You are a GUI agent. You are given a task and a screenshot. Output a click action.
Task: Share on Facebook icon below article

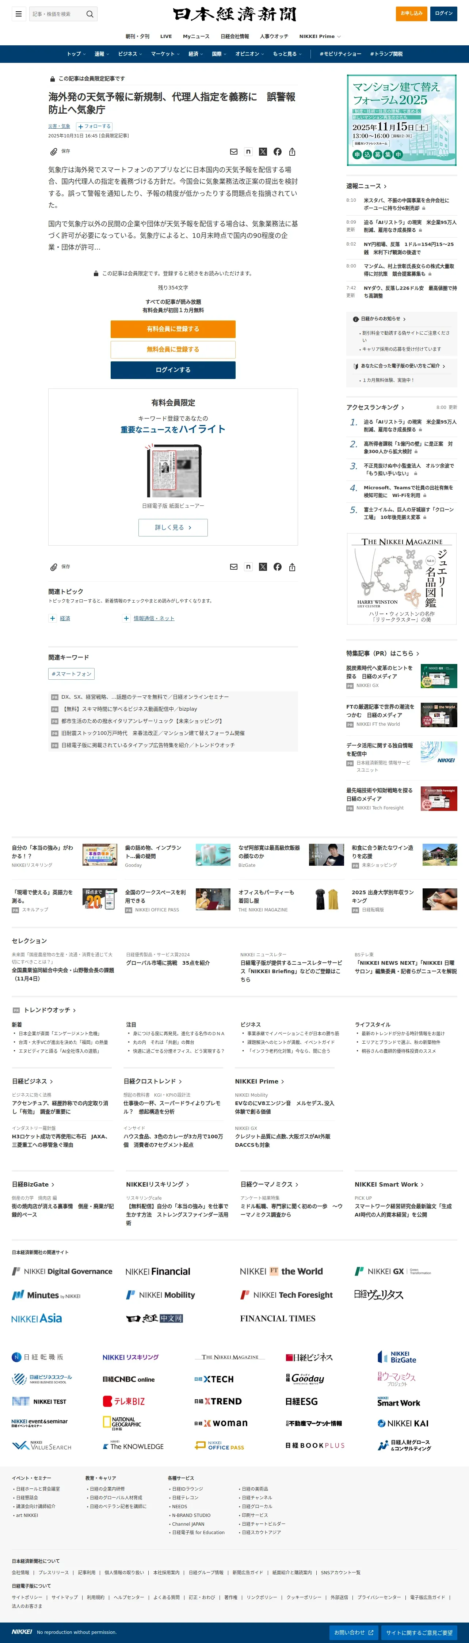[277, 567]
